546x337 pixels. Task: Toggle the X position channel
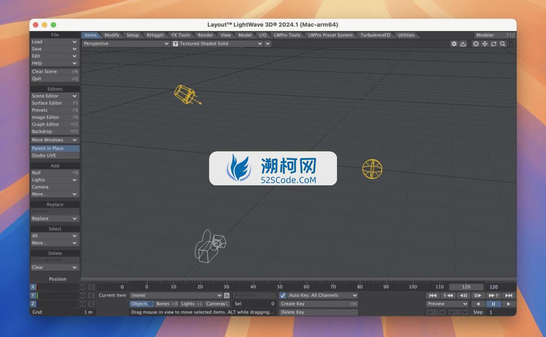(x=33, y=287)
